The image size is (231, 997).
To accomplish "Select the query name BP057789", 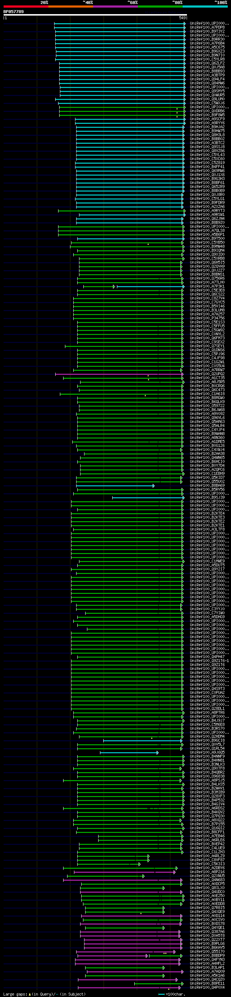I will click(x=13, y=12).
